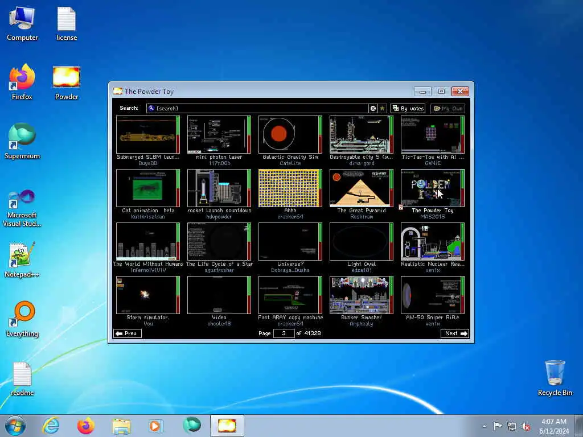Screen dimensions: 583x437
Task: Click the Windows Start button
Action: [x=15, y=426]
